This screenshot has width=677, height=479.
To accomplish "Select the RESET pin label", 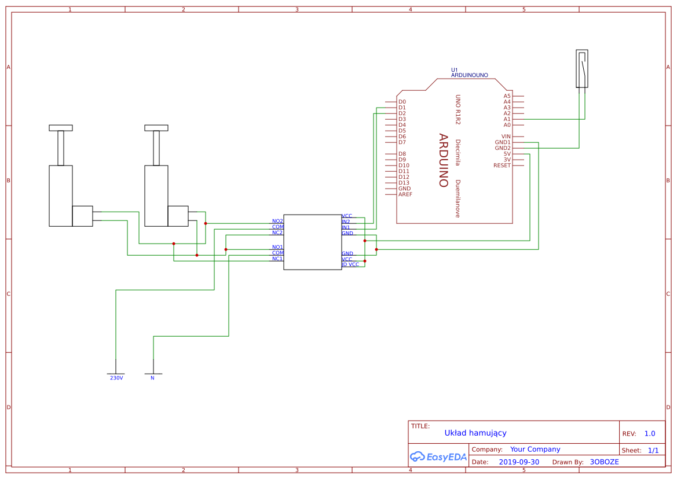I will 503,166.
